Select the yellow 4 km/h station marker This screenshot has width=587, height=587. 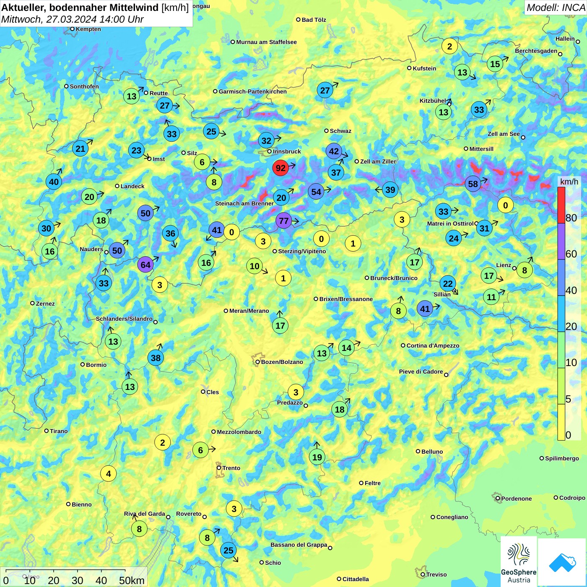108,473
